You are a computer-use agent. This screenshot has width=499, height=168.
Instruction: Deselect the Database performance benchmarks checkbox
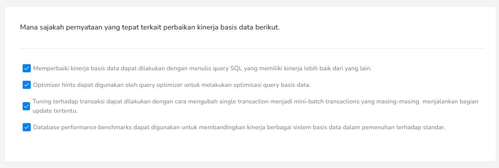click(27, 127)
